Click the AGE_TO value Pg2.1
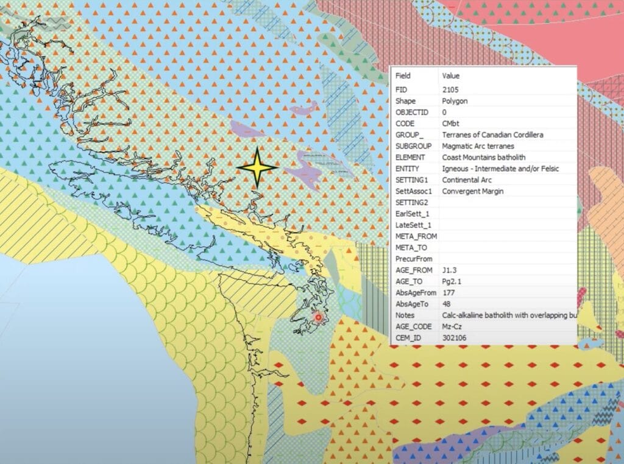 [x=452, y=281]
